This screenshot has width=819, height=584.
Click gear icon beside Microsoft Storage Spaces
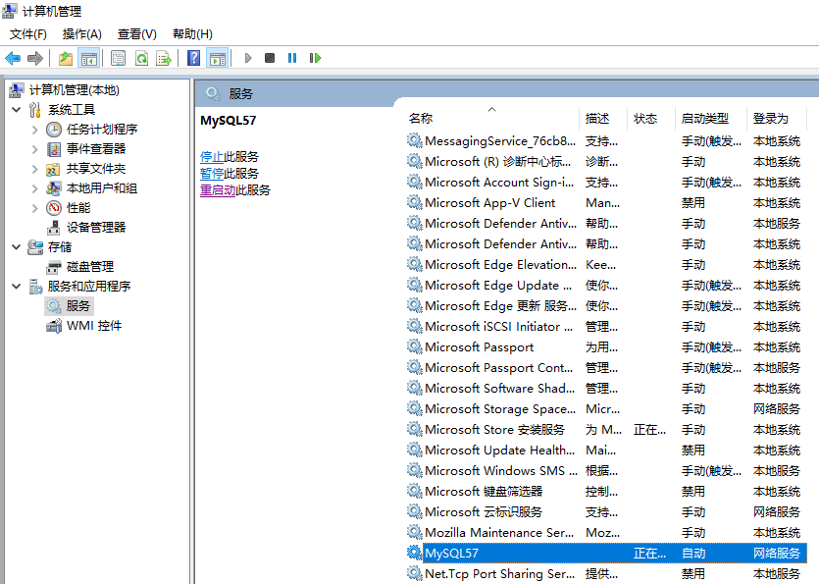pos(415,408)
